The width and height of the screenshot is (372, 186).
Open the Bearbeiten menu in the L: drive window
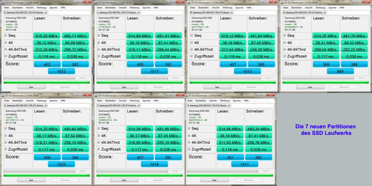click(x=111, y=8)
